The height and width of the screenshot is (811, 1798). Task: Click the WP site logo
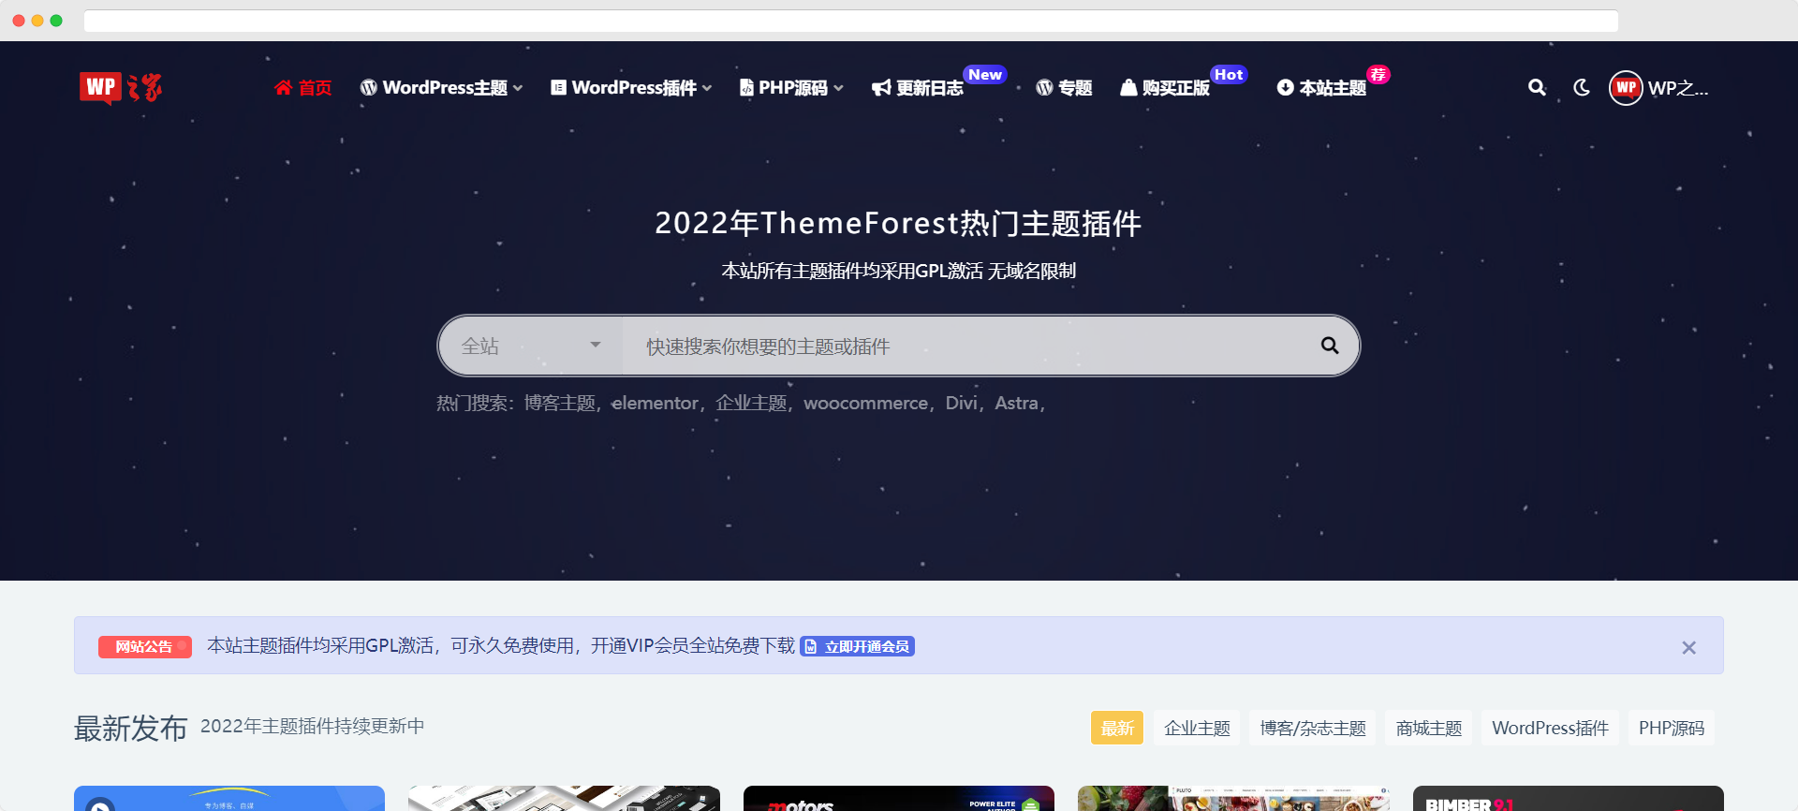pyautogui.click(x=121, y=88)
